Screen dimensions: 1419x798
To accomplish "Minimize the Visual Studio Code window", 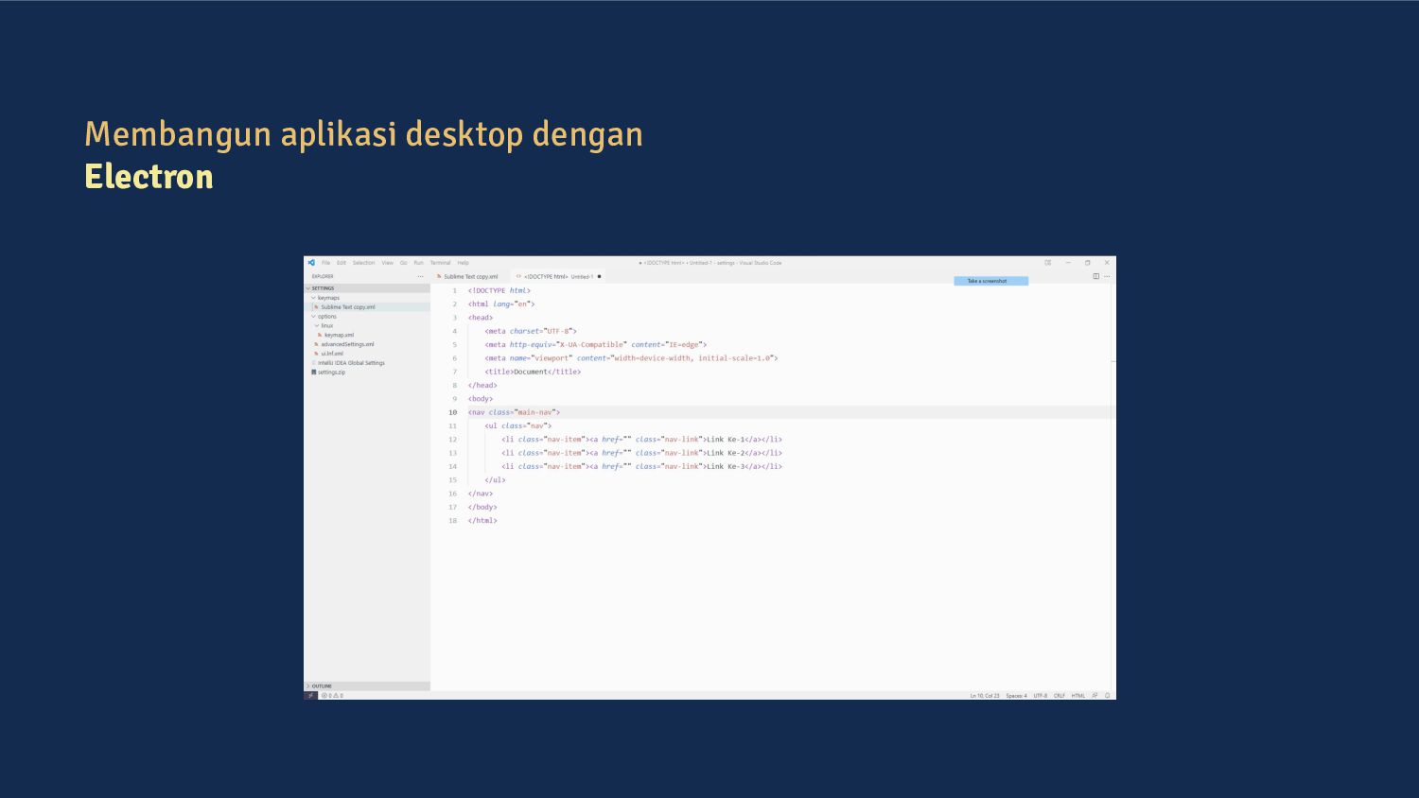I will (1068, 263).
